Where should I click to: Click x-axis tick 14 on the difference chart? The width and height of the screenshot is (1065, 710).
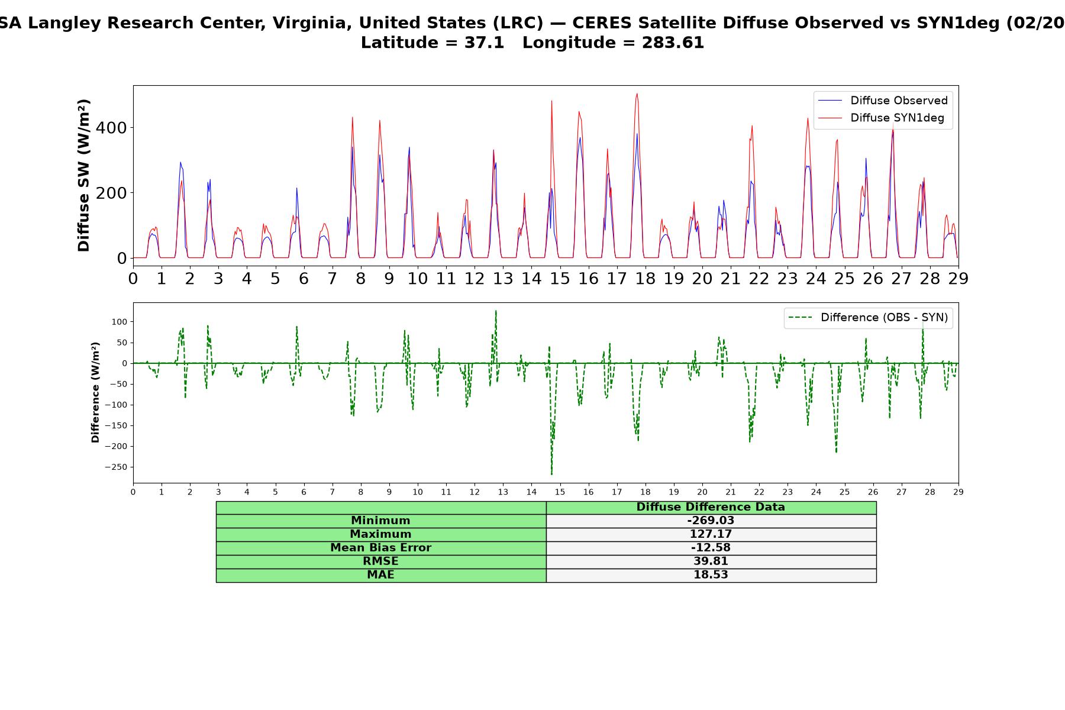[x=531, y=492]
